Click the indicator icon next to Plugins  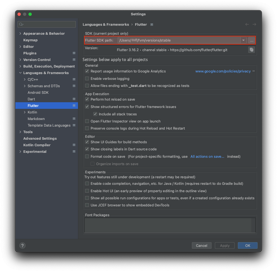tap(74, 53)
